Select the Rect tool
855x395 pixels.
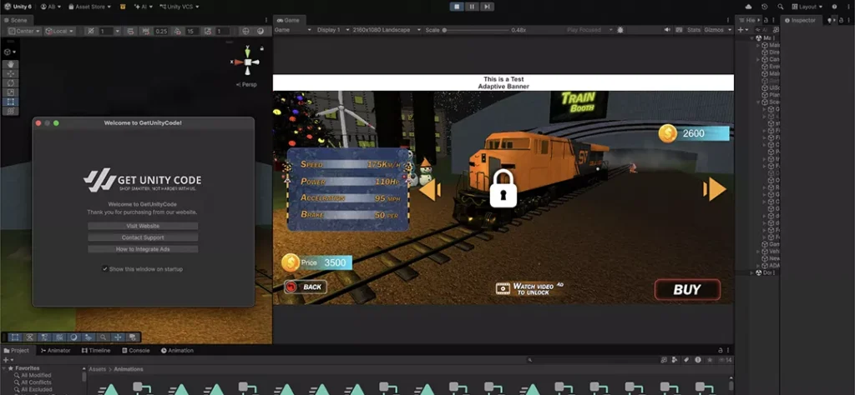[10, 101]
